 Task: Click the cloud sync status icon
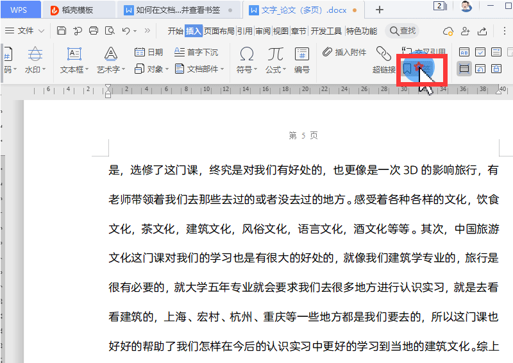tap(448, 31)
